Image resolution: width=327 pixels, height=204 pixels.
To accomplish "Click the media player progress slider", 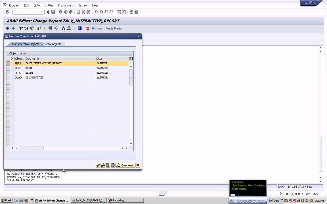I will pyautogui.click(x=232, y=195).
